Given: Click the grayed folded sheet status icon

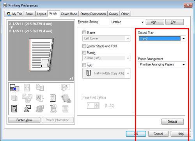Looking at the screenshot, I should pos(65,88).
